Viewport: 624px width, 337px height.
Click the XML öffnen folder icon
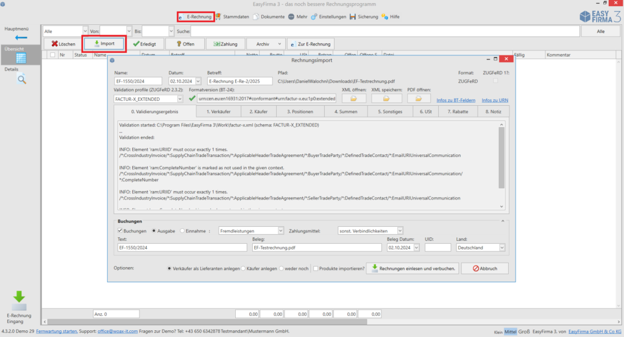pos(353,99)
